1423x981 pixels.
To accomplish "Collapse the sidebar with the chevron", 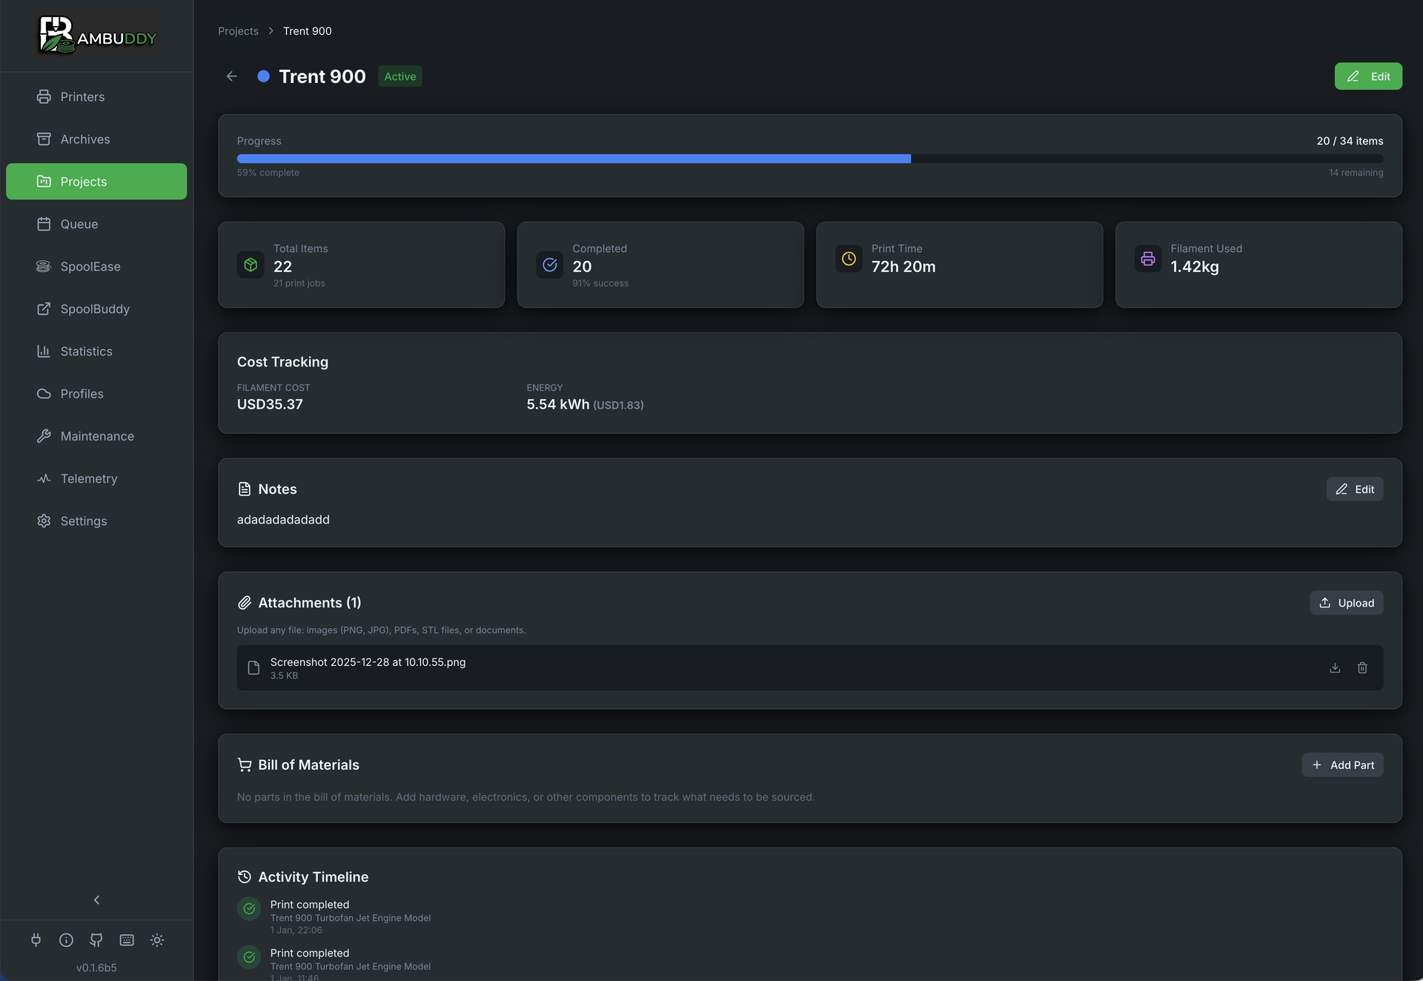I will [x=96, y=899].
